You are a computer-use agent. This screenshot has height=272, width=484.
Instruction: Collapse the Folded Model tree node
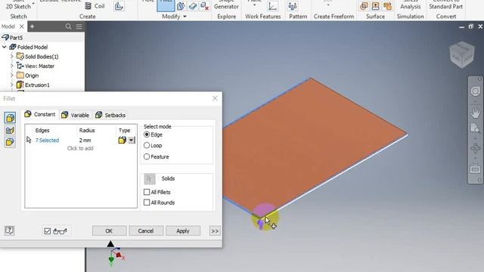5,47
